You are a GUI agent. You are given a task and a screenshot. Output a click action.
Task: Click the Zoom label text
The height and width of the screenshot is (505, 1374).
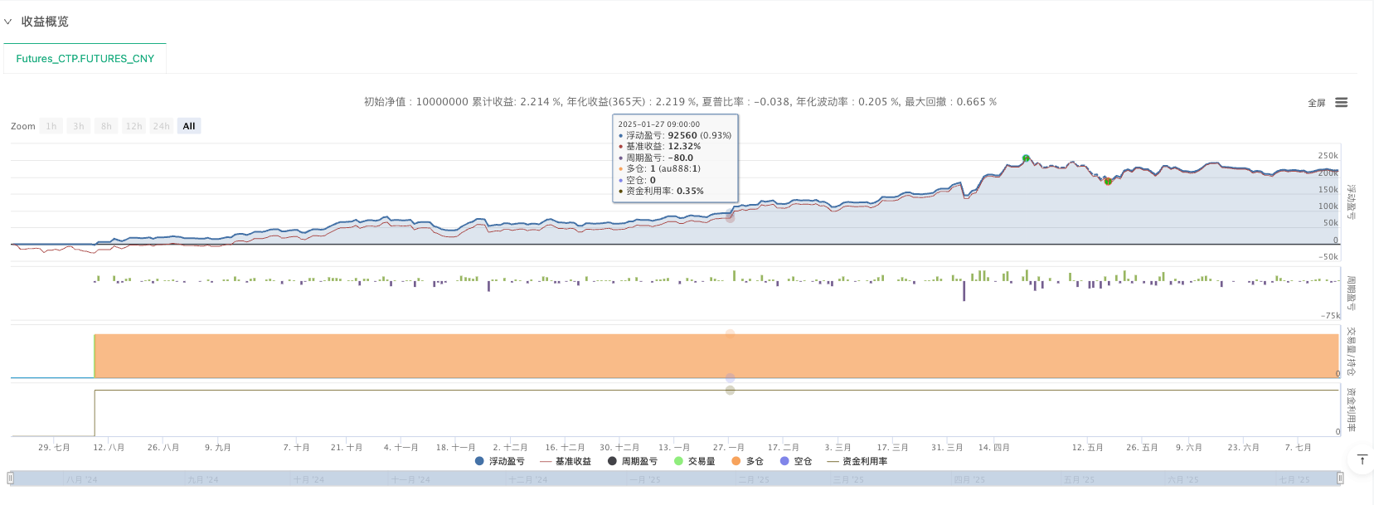tap(23, 126)
